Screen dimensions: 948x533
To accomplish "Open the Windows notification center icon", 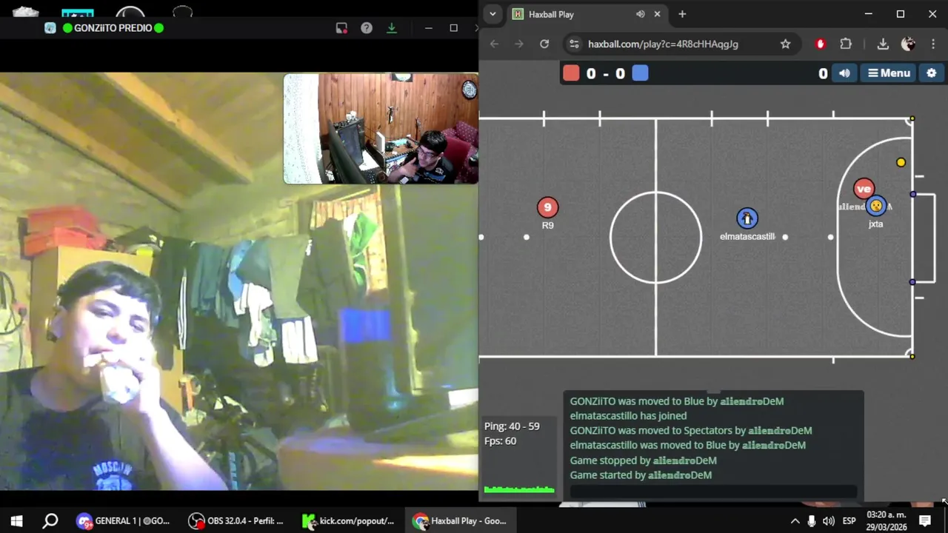I will pyautogui.click(x=925, y=521).
